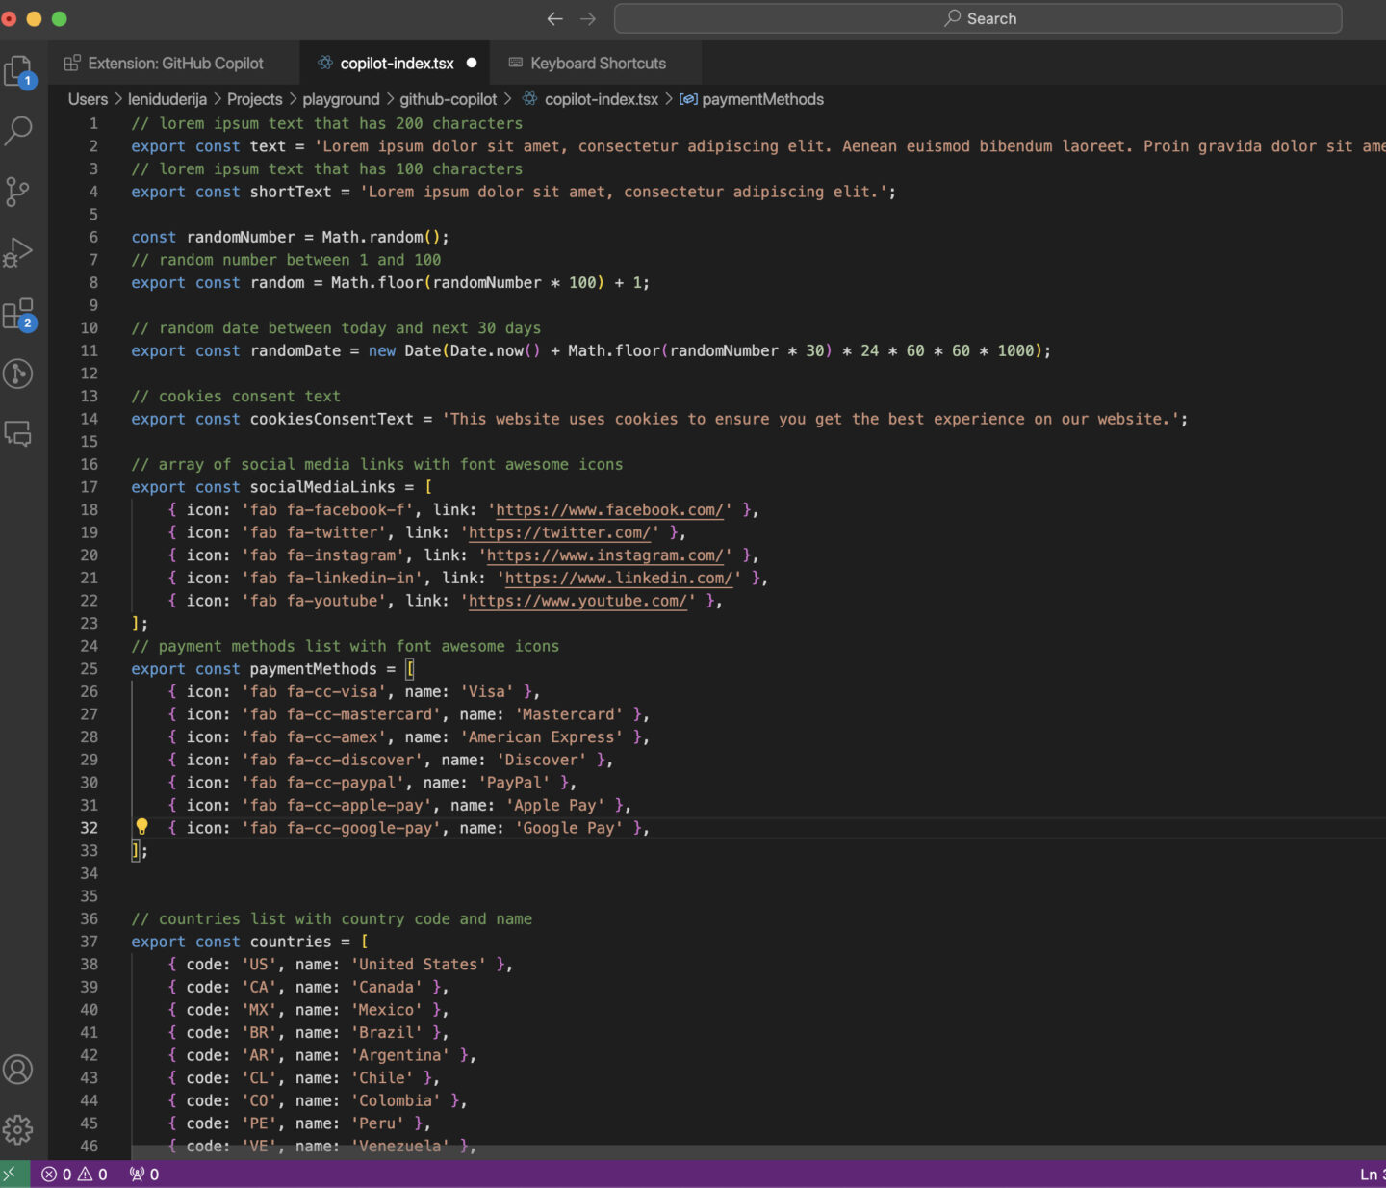The image size is (1386, 1188).
Task: Open the Comments panel icon
Action: pos(19,434)
